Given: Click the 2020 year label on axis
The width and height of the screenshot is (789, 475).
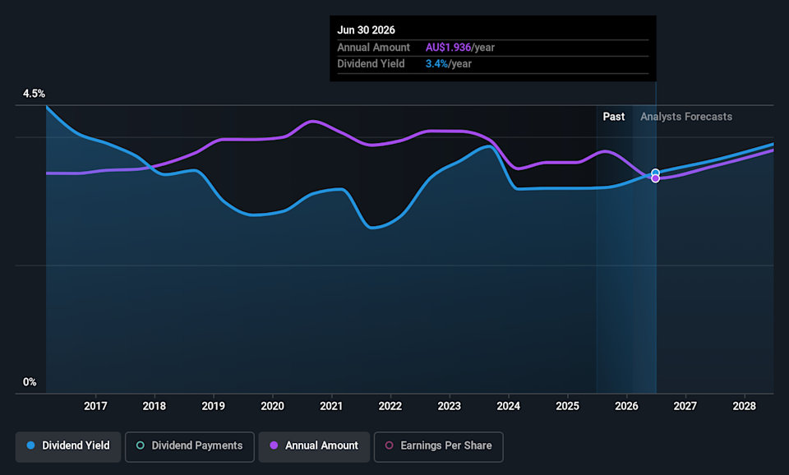Looking at the screenshot, I should click(272, 406).
